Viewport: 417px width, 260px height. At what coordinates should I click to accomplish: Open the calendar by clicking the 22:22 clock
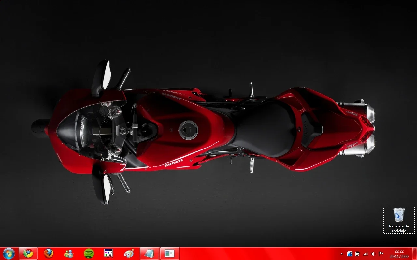pos(399,254)
